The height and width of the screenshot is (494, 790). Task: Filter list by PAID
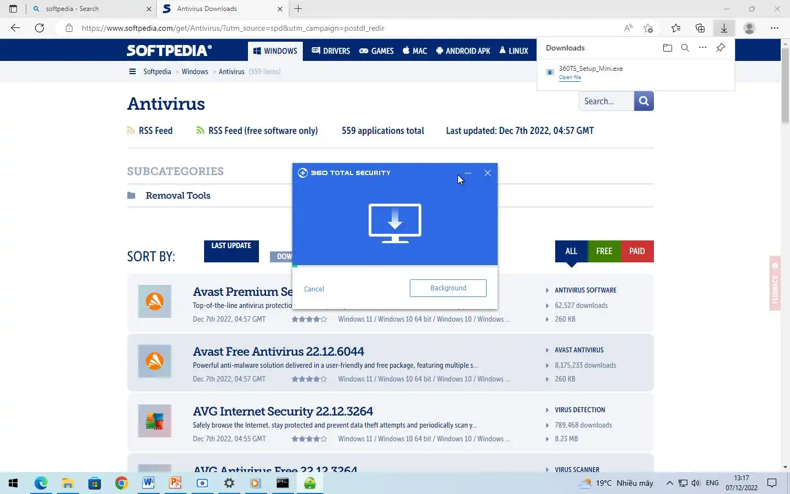(637, 251)
